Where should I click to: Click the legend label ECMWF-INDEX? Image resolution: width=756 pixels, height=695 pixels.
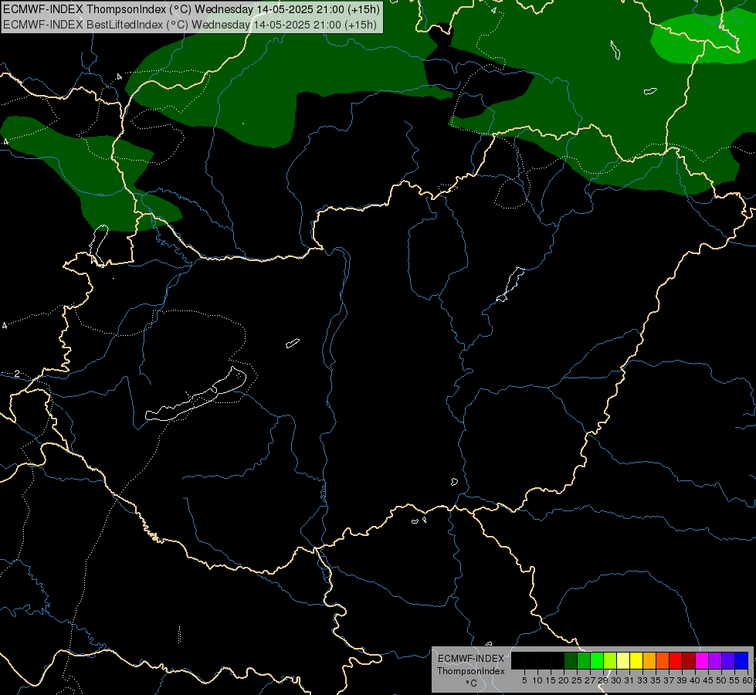click(470, 659)
